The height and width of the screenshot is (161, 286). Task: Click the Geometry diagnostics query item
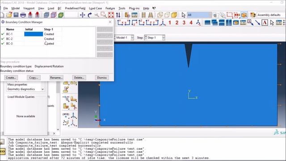coord(21,89)
